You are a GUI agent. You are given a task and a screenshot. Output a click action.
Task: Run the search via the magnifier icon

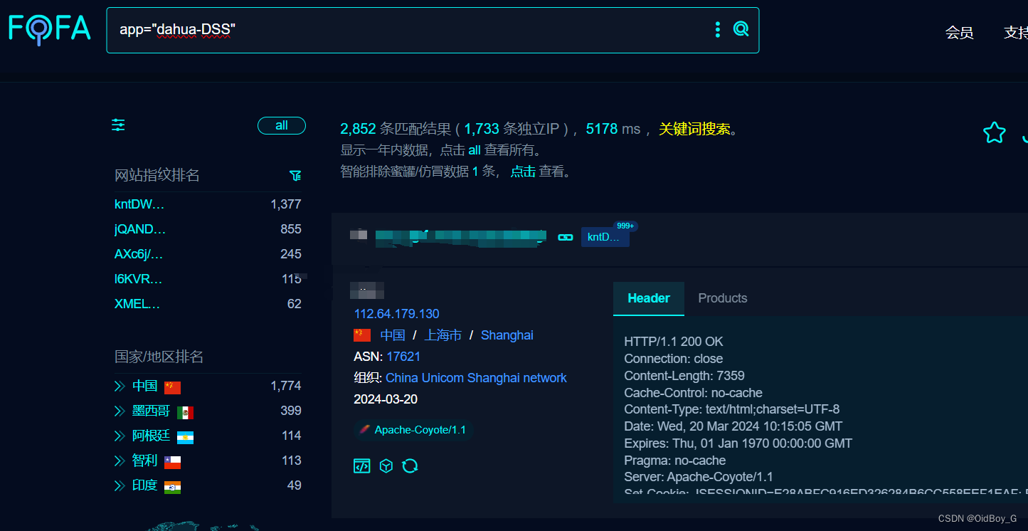pyautogui.click(x=741, y=28)
